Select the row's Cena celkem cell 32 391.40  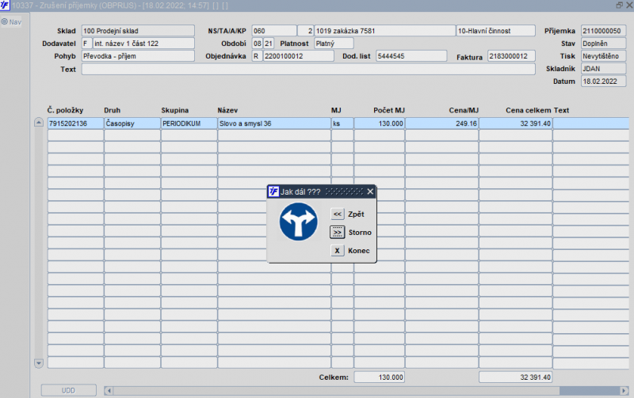(x=516, y=123)
